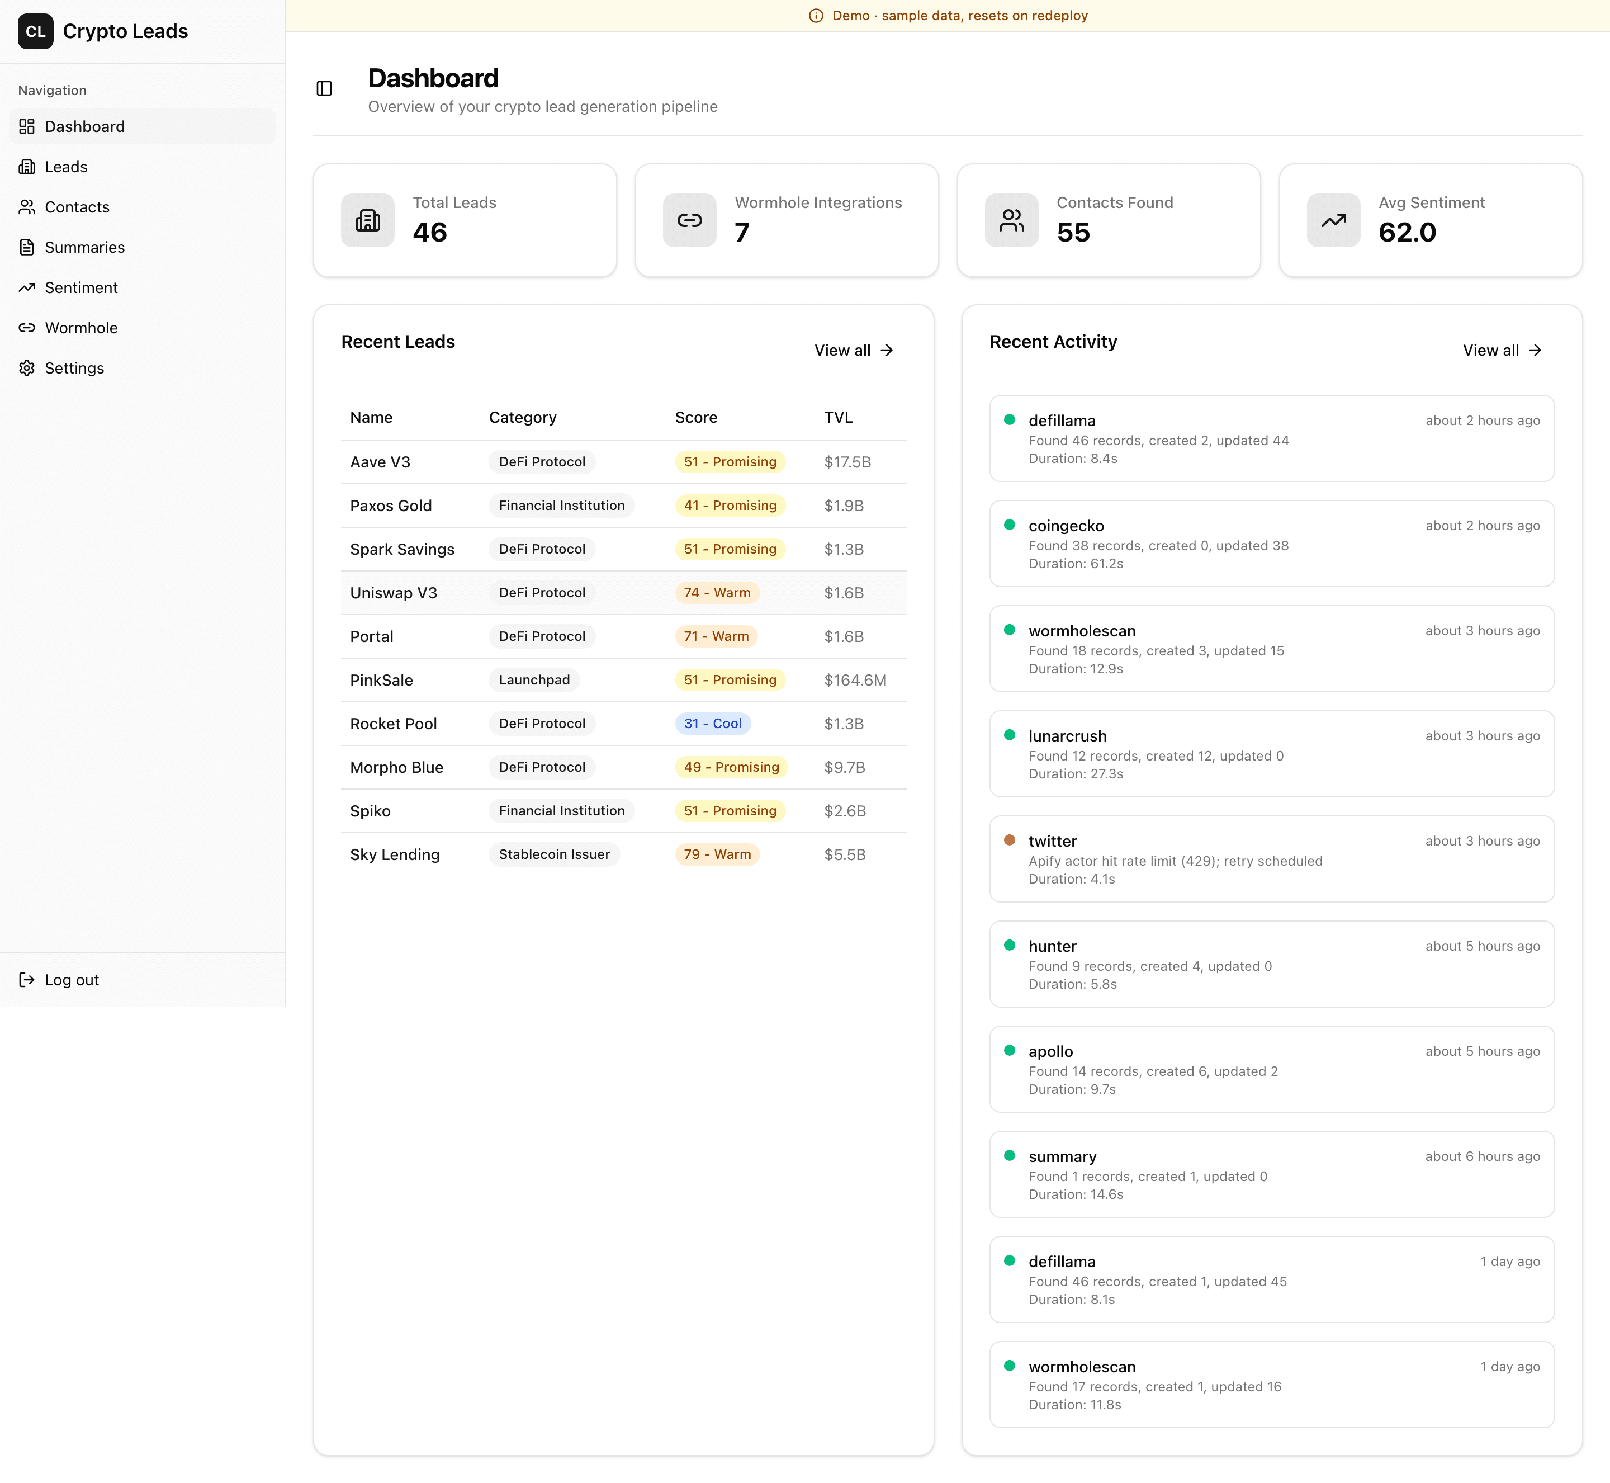
Task: Click green status dot for coingecko
Action: 1009,525
